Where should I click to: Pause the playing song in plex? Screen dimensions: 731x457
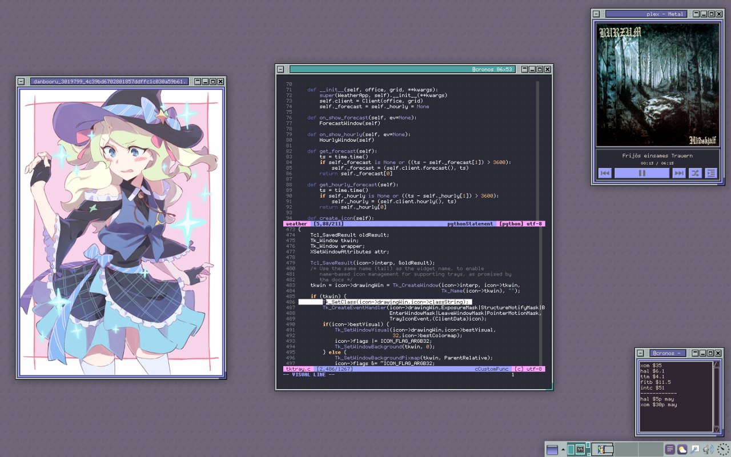click(x=642, y=173)
